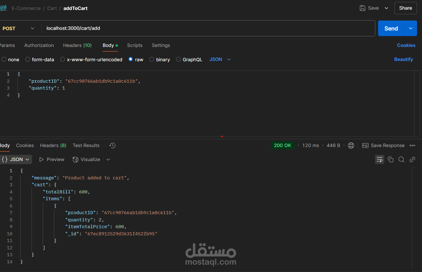Image resolution: width=422 pixels, height=272 pixels.
Task: Open response Headers (8) tab
Action: 53,145
